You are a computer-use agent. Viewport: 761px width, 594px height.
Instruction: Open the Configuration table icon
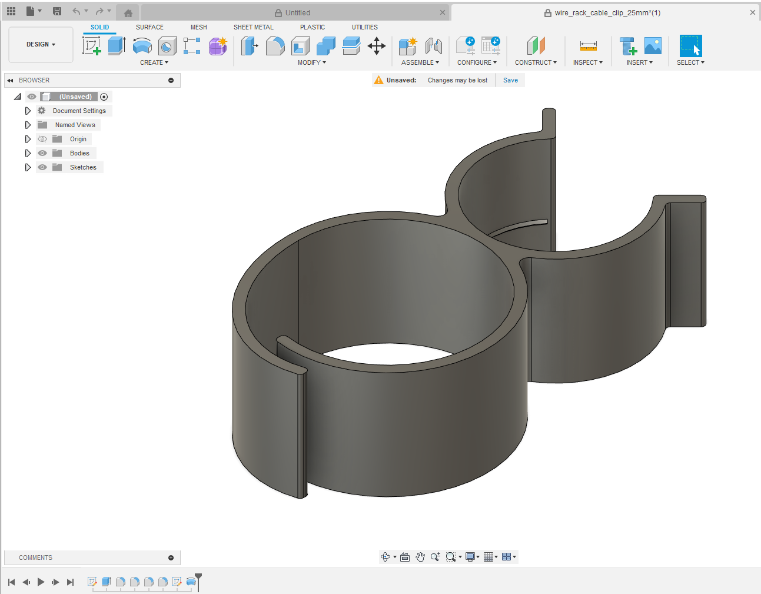491,46
